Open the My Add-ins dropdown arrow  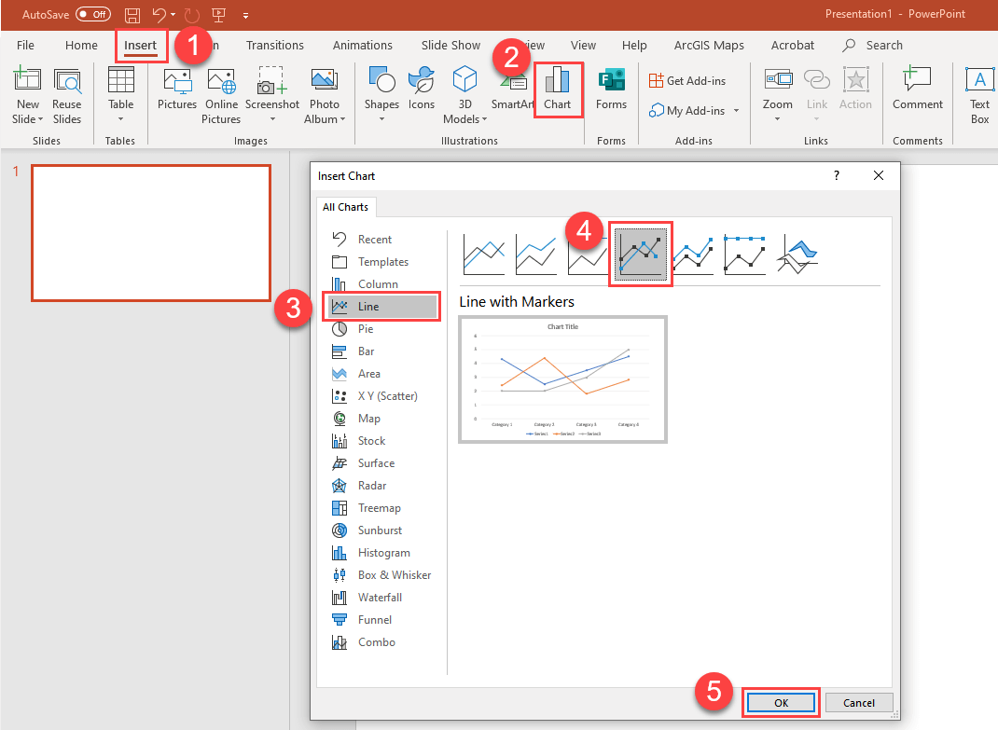point(736,111)
